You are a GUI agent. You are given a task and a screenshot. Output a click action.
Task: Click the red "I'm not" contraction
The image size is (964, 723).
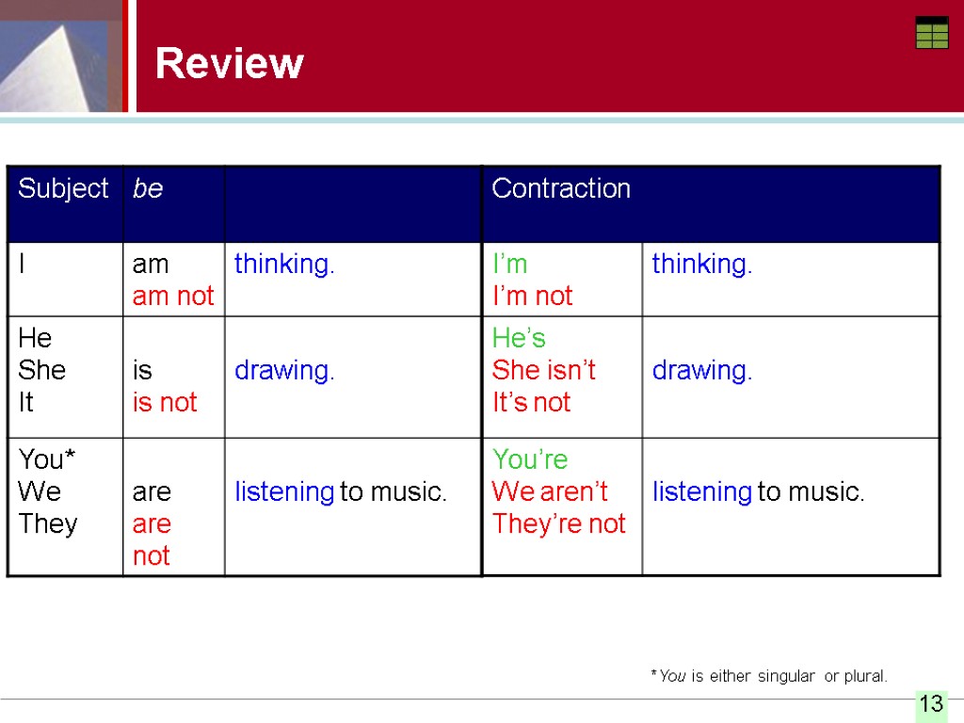click(532, 296)
